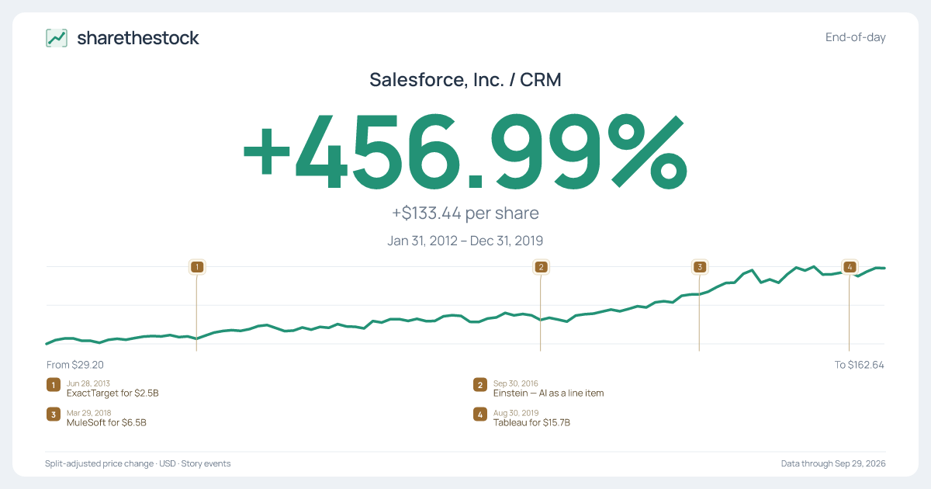The image size is (931, 489).
Task: Click the sharethestock brand name
Action: click(138, 37)
